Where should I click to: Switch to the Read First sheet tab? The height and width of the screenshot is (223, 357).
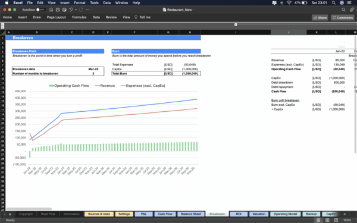click(x=48, y=214)
